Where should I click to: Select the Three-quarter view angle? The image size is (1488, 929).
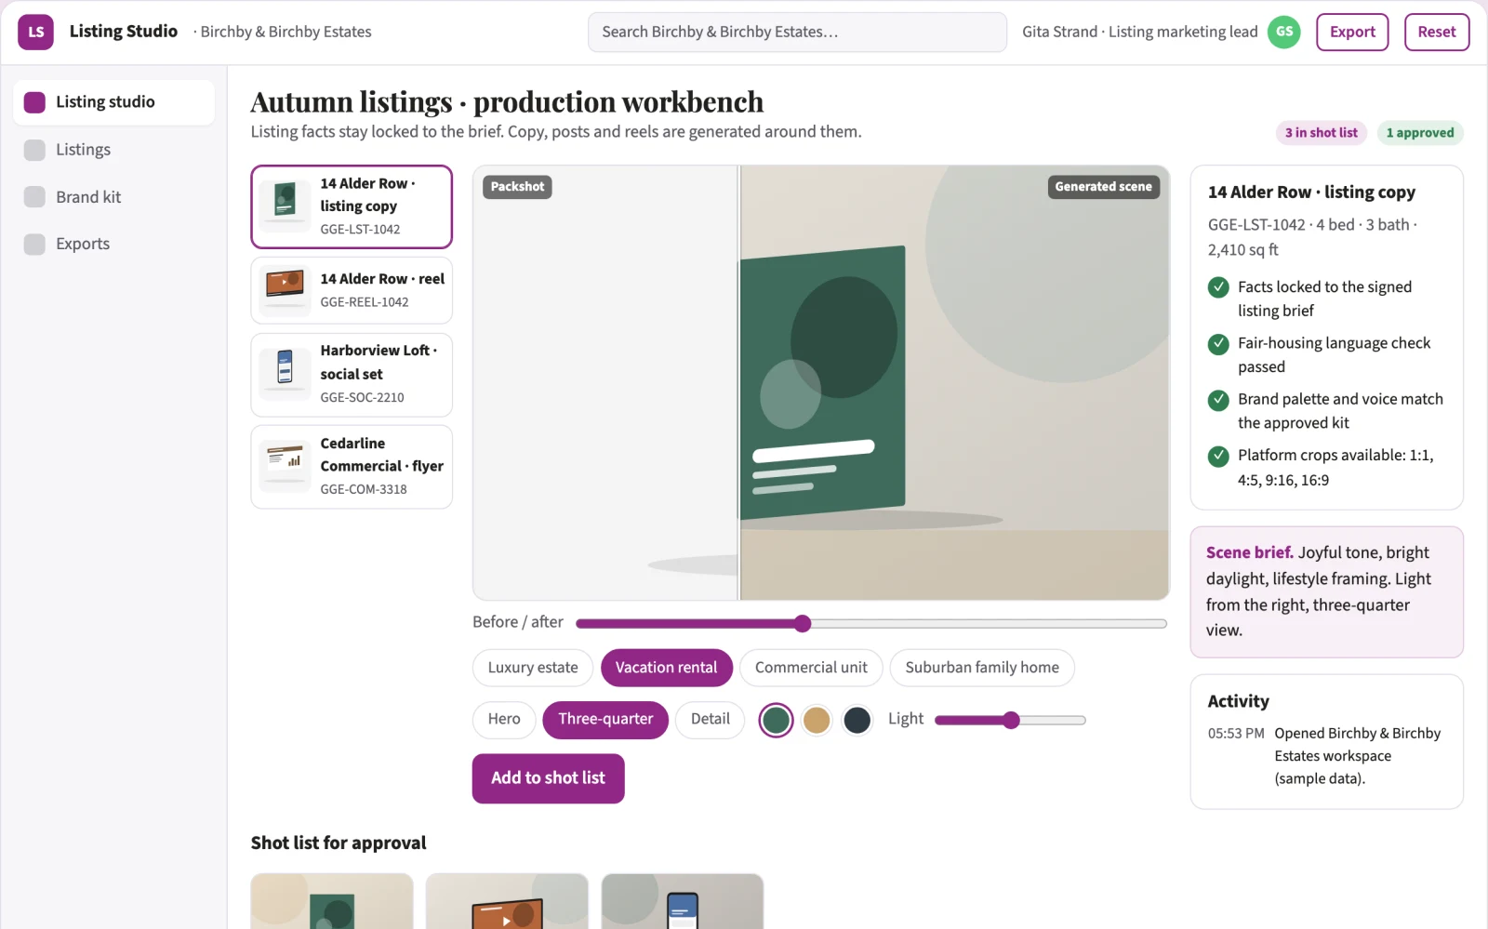point(605,720)
